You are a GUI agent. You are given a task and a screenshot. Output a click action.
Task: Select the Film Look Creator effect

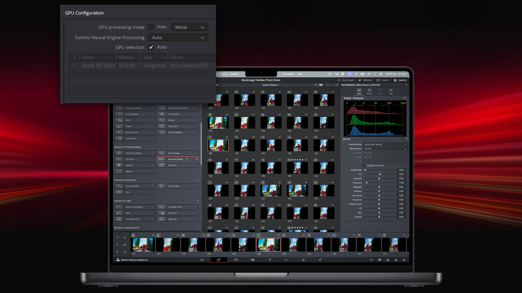tap(176, 159)
